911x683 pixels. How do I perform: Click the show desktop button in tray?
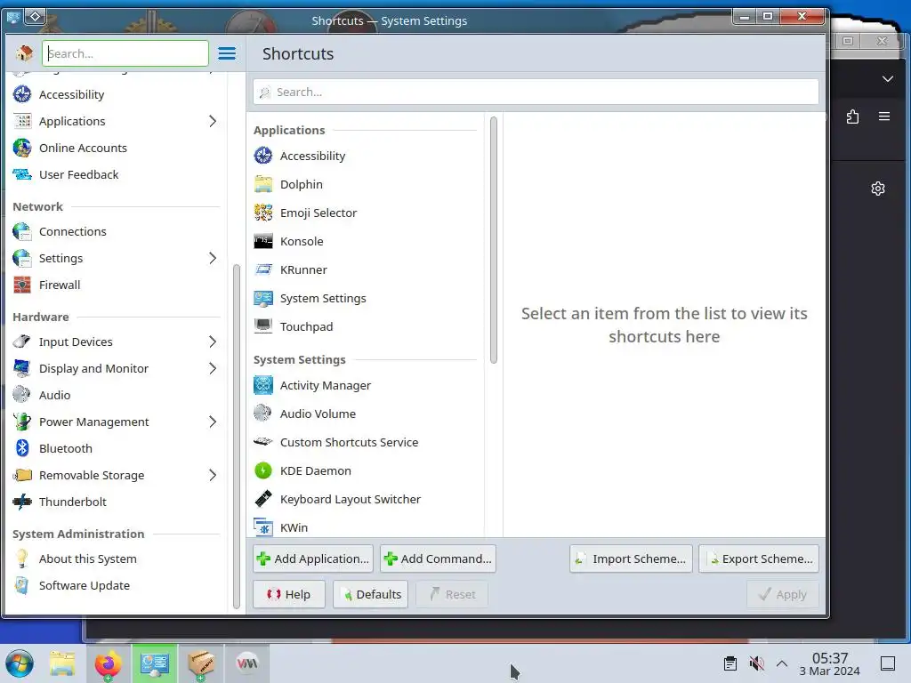coord(887,663)
